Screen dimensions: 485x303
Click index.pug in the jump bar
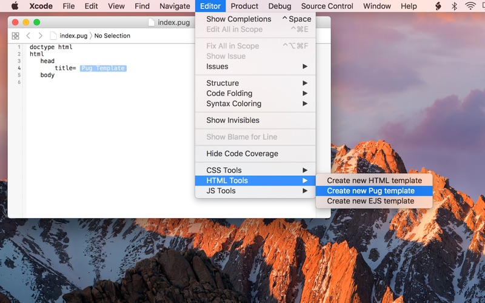click(73, 36)
